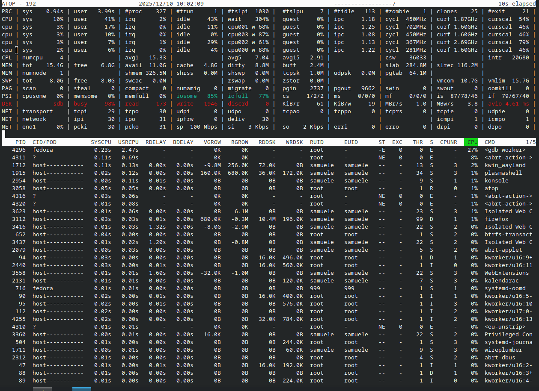Click the date and time 2025/12/10 header
The width and height of the screenshot is (539, 391).
pos(171,4)
